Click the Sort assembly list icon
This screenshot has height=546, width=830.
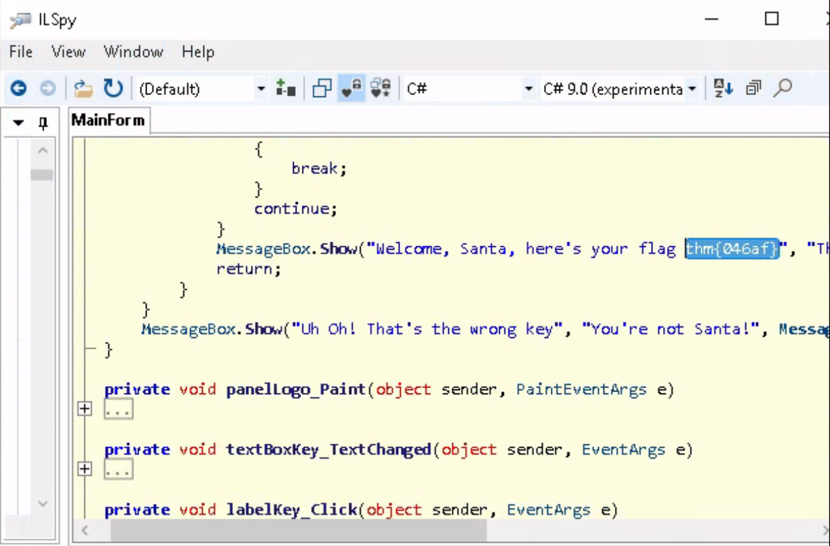(724, 88)
